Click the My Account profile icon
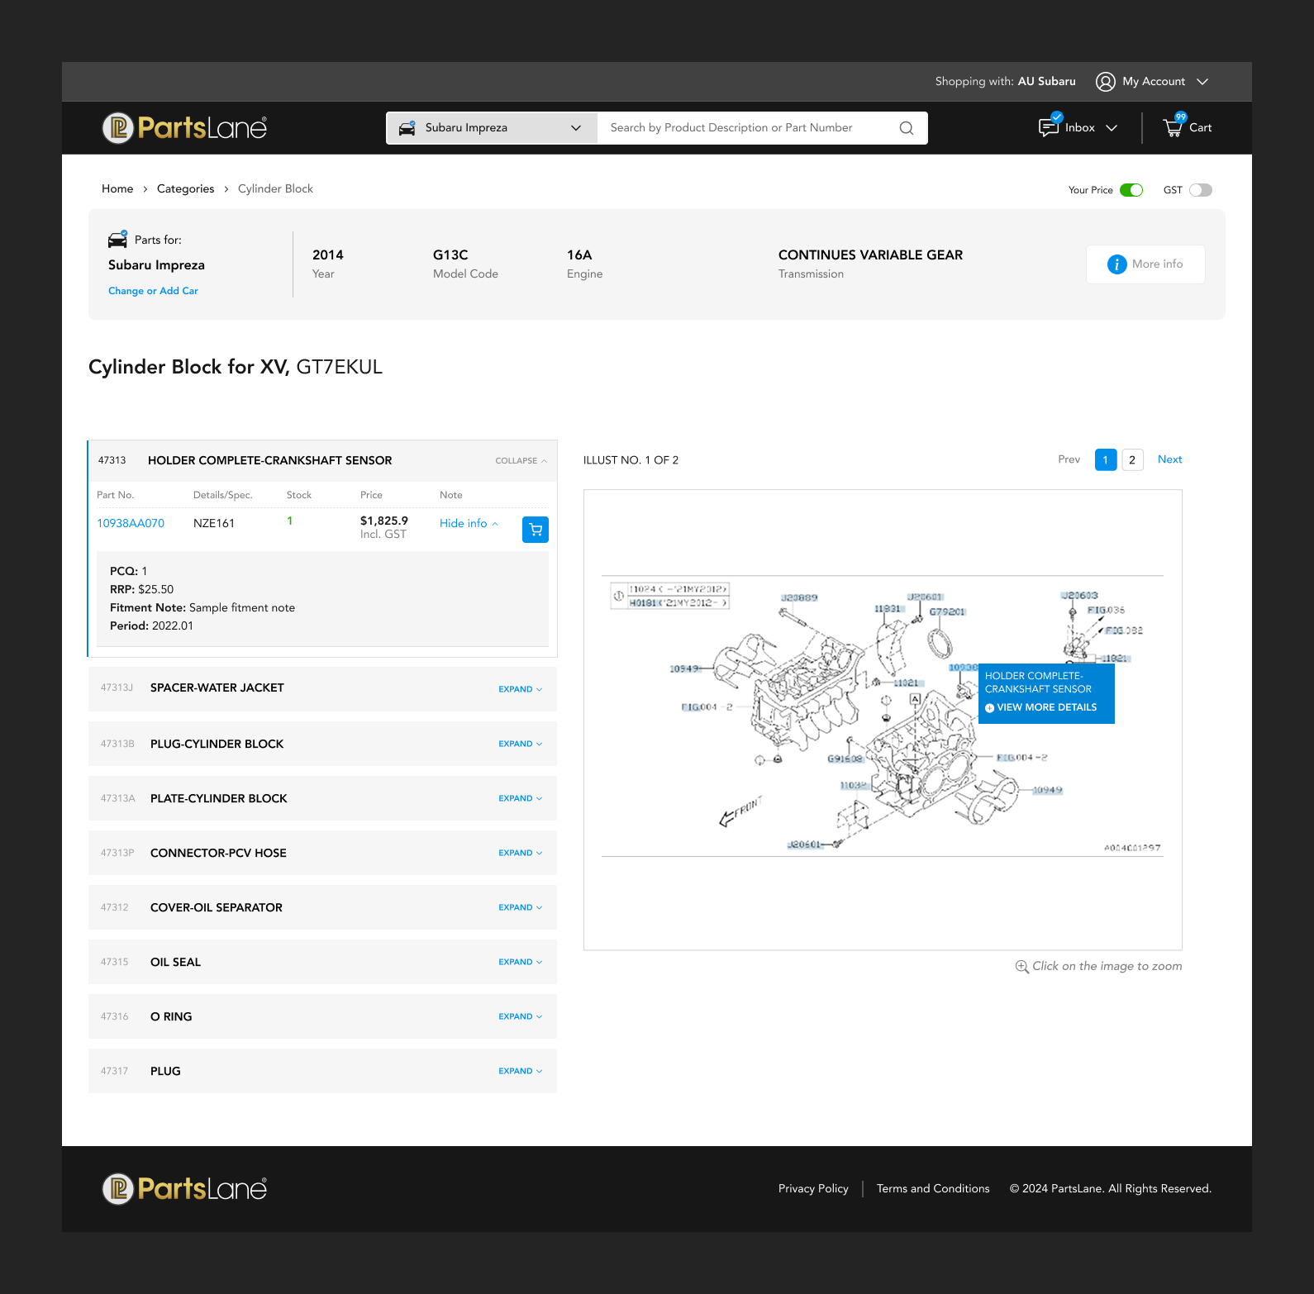Screen dimensions: 1314x1294 pyautogui.click(x=1105, y=81)
